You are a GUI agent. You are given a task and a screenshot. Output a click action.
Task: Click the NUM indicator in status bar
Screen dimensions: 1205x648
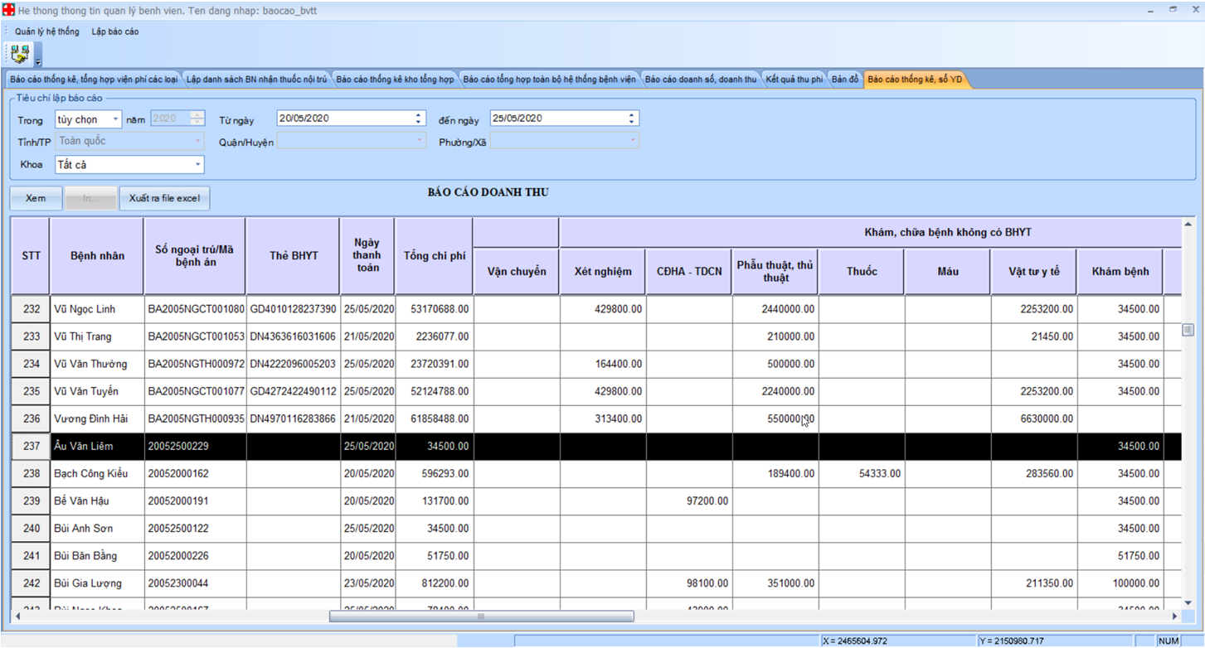[1168, 641]
